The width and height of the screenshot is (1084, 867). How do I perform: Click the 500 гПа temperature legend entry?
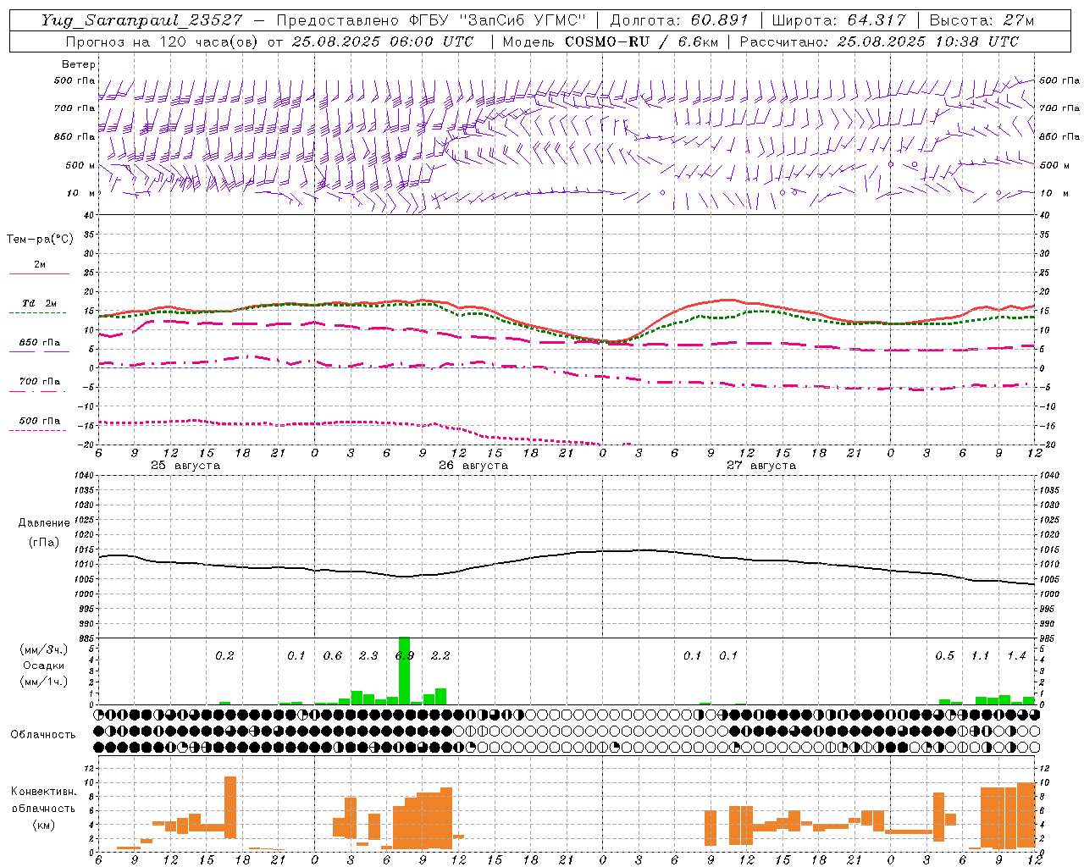[x=39, y=423]
